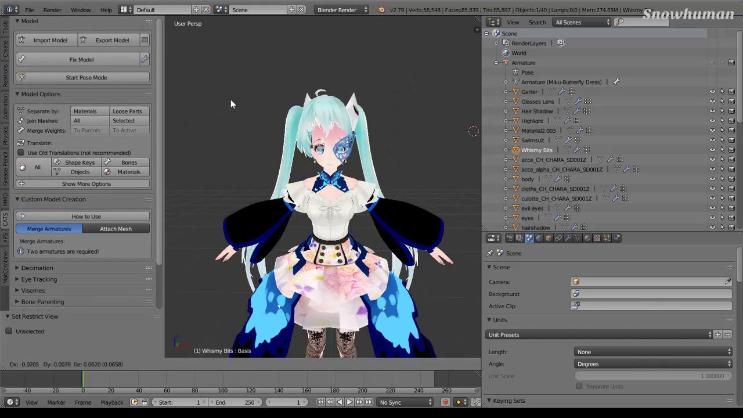
Task: Open the Render menu
Action: (52, 10)
